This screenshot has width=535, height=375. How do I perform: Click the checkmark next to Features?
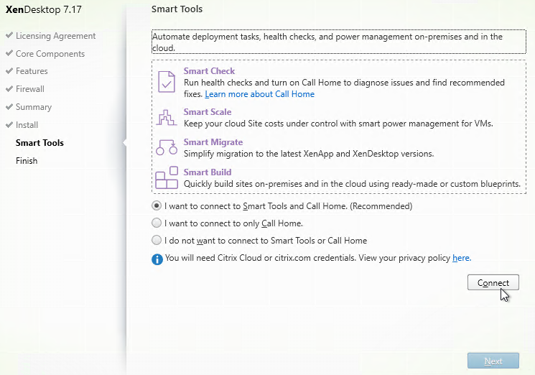pyautogui.click(x=9, y=70)
